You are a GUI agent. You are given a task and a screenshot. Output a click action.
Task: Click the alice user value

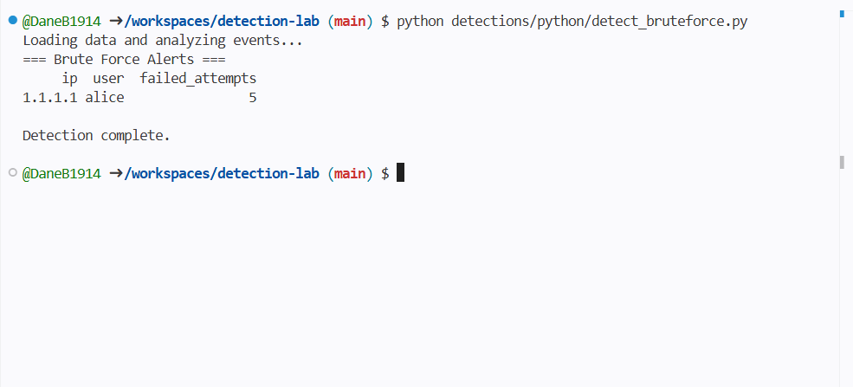tap(105, 98)
